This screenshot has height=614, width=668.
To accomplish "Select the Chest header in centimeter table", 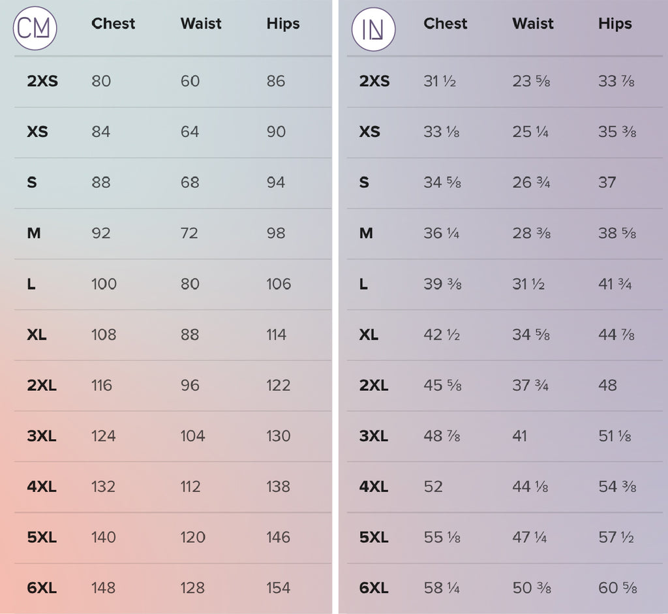I will 113,23.
